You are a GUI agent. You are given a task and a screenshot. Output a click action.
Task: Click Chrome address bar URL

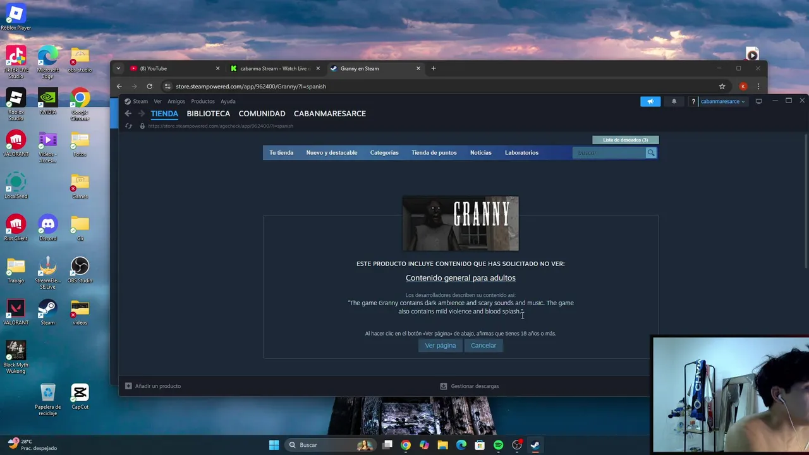[251, 86]
